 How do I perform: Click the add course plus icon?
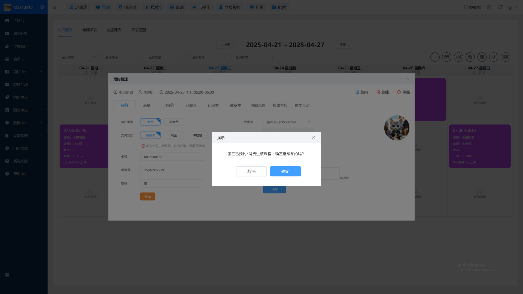(435, 57)
